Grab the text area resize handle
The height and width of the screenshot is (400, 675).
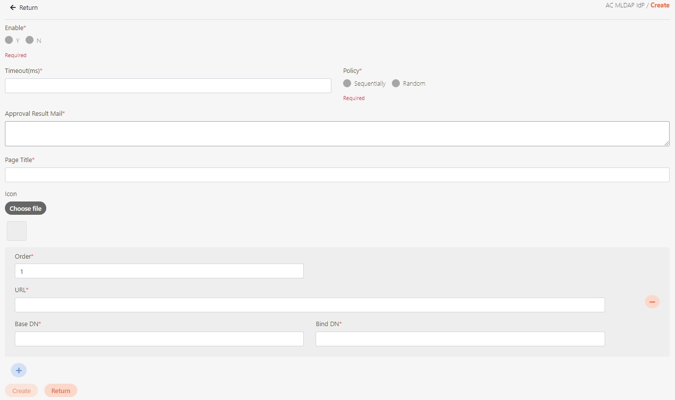tap(667, 143)
